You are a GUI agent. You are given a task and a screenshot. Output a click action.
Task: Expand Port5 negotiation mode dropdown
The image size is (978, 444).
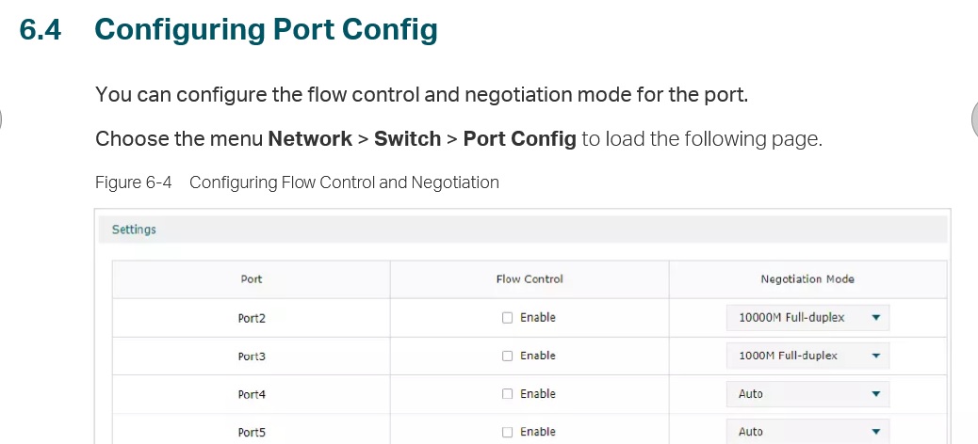click(x=807, y=432)
